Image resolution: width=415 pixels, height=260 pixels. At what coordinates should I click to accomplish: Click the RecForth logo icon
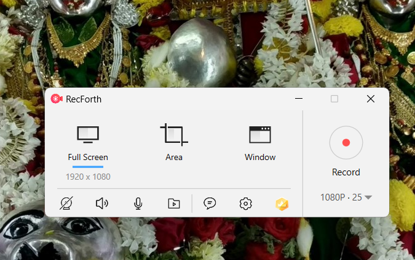(57, 99)
